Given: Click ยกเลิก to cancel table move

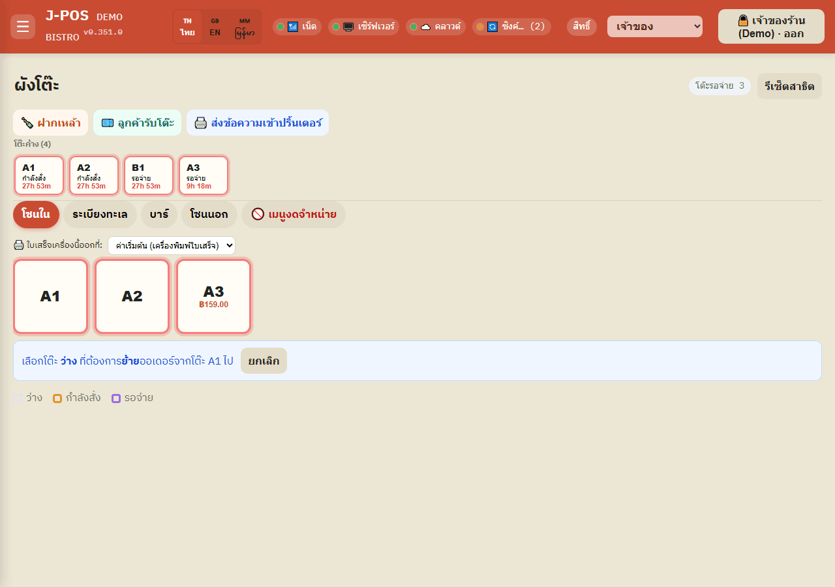Looking at the screenshot, I should pyautogui.click(x=264, y=361).
